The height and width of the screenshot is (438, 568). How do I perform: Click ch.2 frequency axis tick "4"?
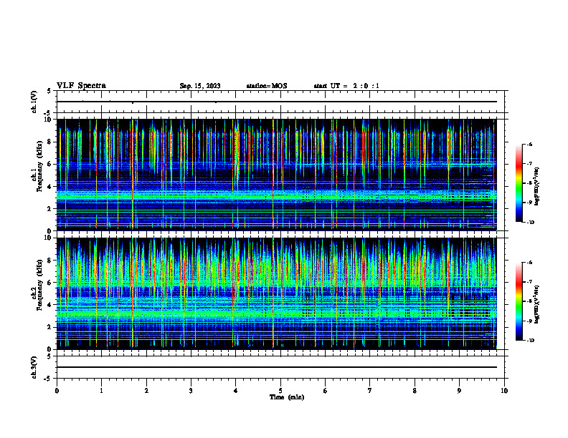50,305
